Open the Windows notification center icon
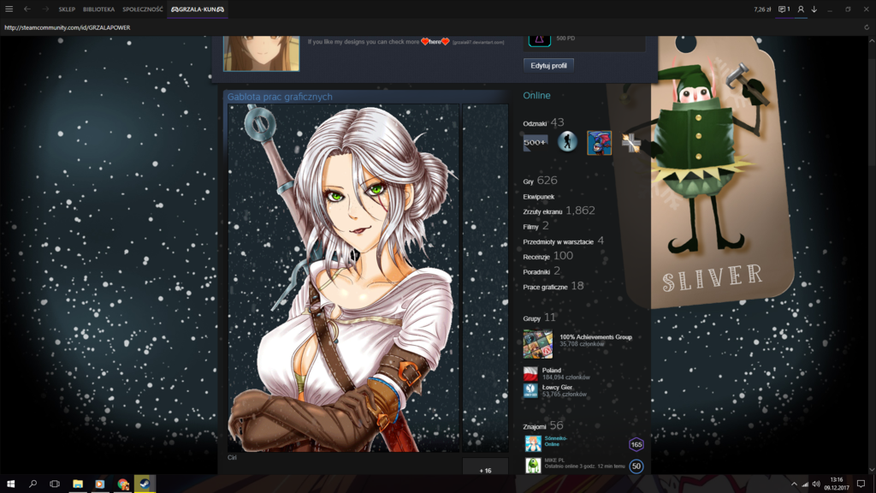 (x=861, y=484)
